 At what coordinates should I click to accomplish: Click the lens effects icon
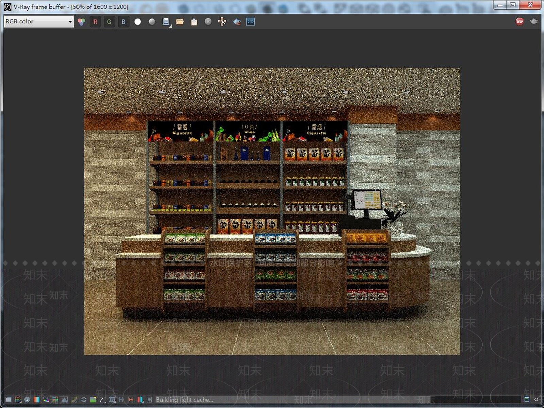pyautogui.click(x=149, y=400)
